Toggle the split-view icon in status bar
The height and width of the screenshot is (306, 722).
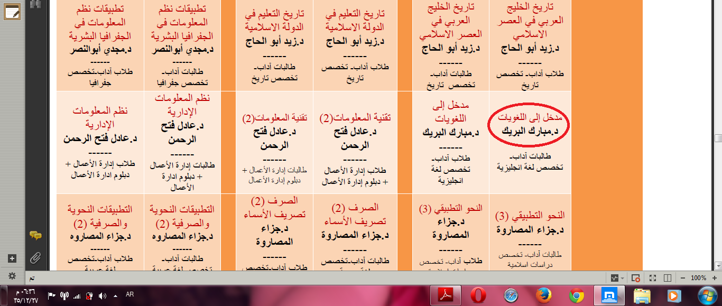pos(668,278)
